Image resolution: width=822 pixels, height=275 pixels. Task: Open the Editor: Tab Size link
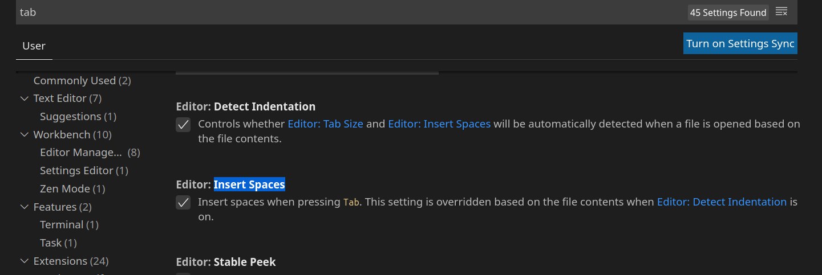click(325, 124)
